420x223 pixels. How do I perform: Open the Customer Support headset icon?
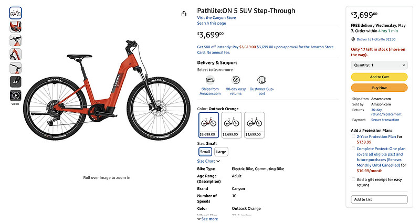point(261,80)
